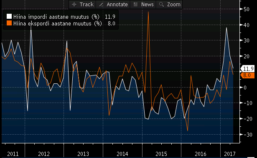Select legend text 'Hiina impordi aastane muutus (%)'
This screenshot has width=257, height=158.
56,17
